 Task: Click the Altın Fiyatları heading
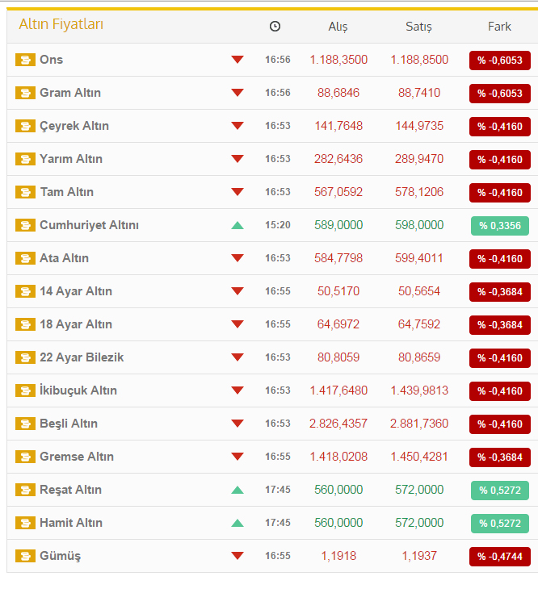(x=61, y=25)
